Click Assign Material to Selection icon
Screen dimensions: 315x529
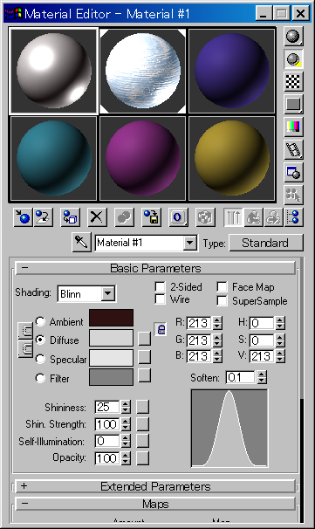click(70, 217)
